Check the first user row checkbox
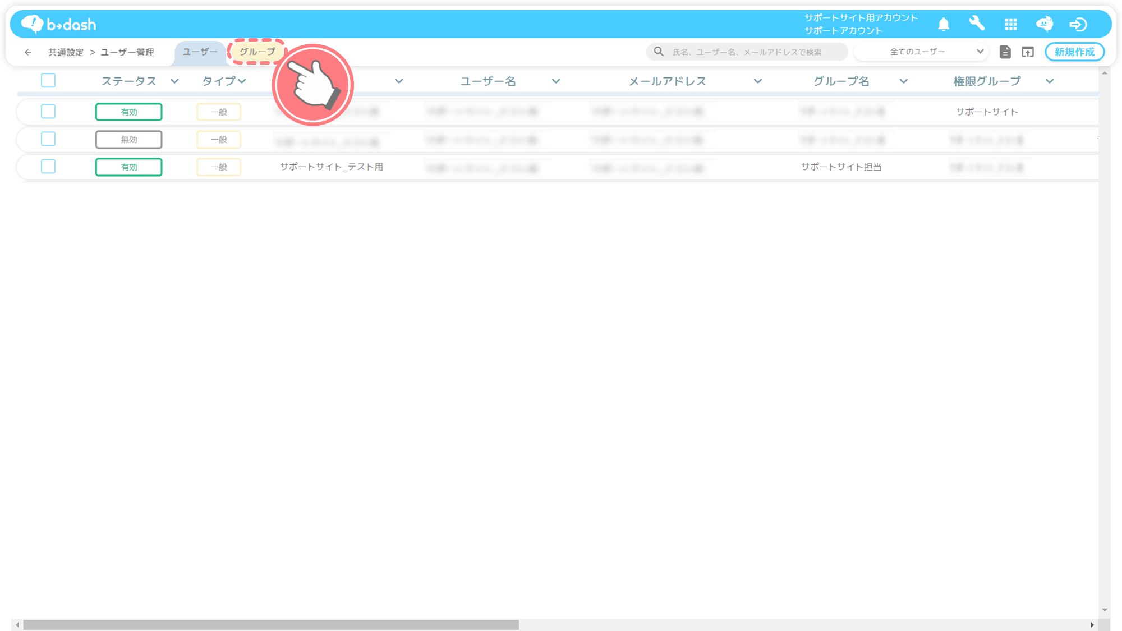Viewport: 1122px width, 631px height. 48,111
